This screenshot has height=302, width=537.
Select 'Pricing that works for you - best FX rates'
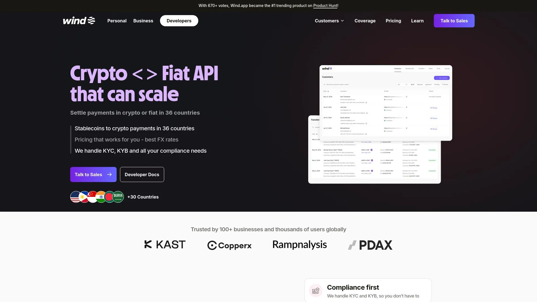tap(126, 140)
